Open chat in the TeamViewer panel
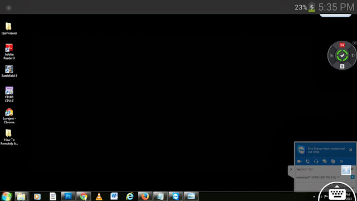This screenshot has height=201, width=357. (325, 161)
